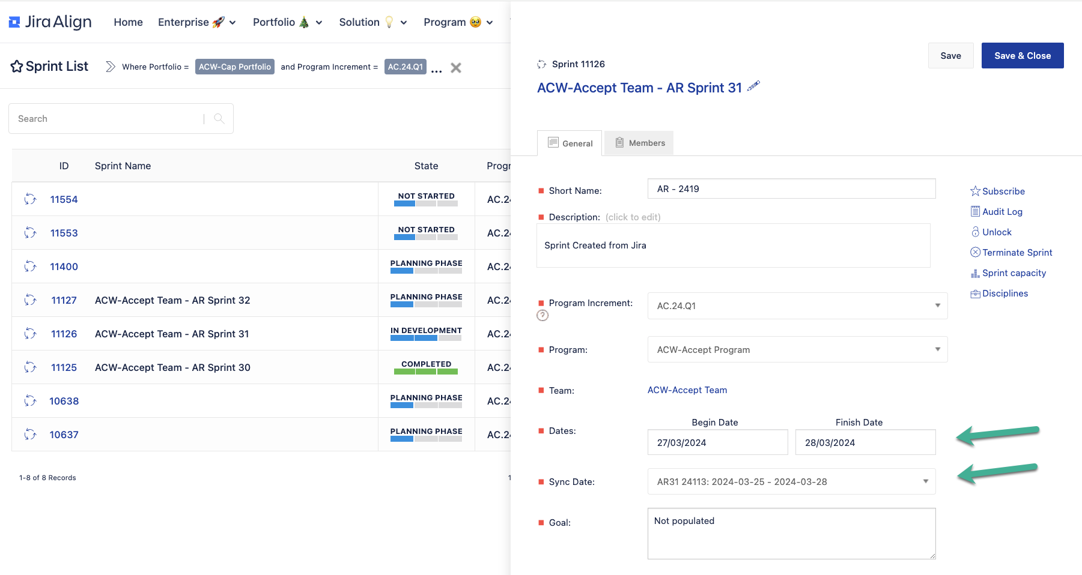Go to Home in top navigation
1082x575 pixels.
[129, 22]
